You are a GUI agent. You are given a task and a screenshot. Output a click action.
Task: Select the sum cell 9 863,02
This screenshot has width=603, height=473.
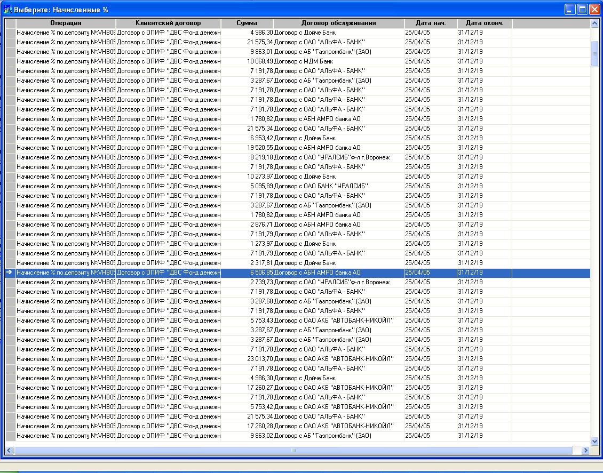(x=247, y=436)
